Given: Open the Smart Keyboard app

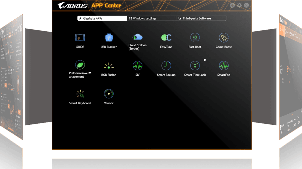Looking at the screenshot, I should pyautogui.click(x=80, y=94).
